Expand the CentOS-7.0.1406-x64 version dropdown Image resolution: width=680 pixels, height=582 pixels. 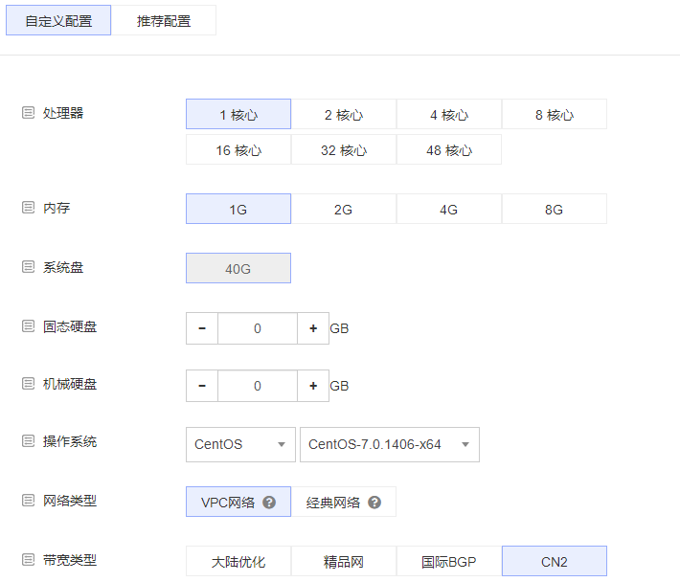389,444
